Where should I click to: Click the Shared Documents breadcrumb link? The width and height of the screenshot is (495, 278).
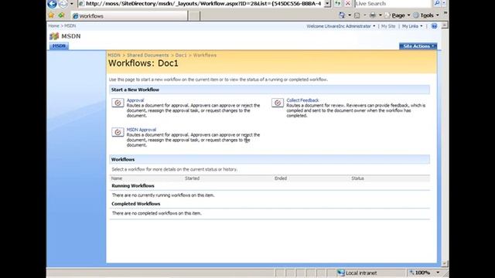tap(148, 55)
